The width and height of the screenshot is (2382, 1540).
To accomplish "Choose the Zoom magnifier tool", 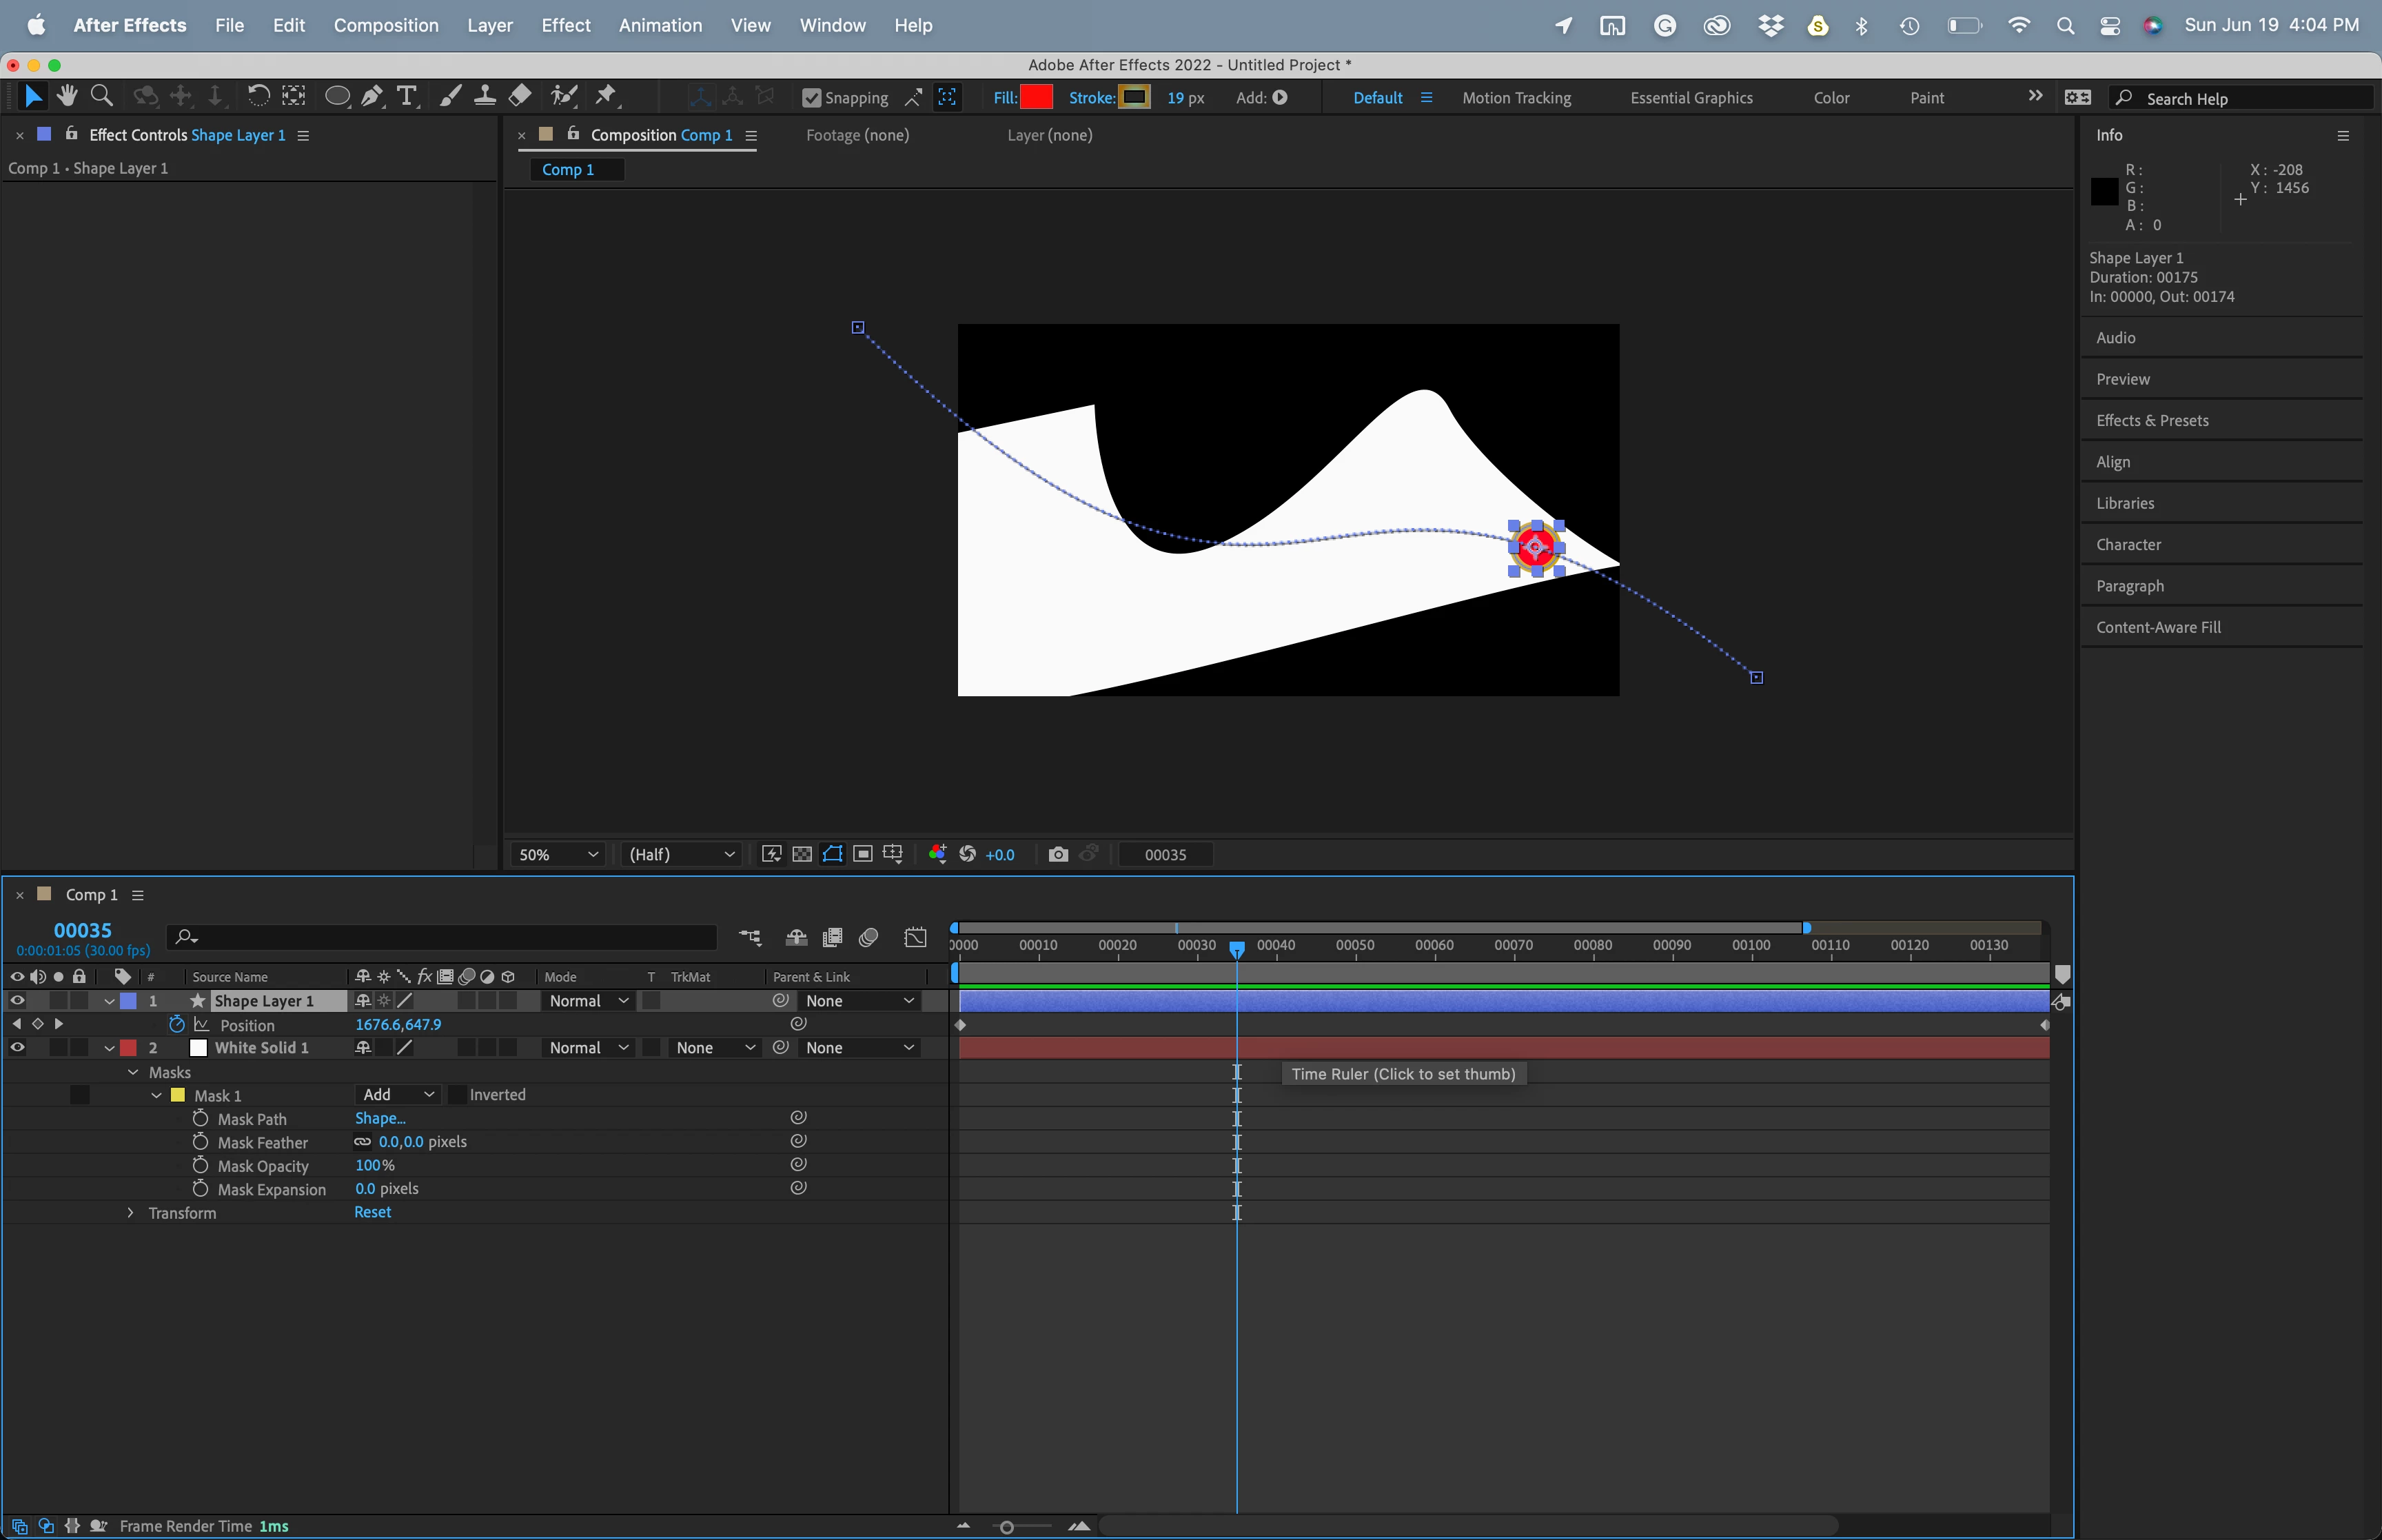I will (101, 96).
